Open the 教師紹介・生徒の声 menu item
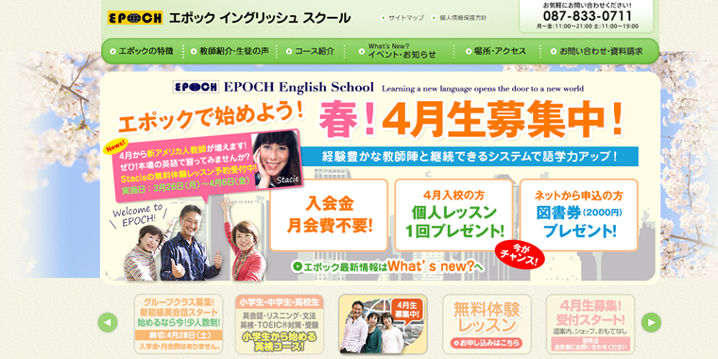 click(230, 51)
